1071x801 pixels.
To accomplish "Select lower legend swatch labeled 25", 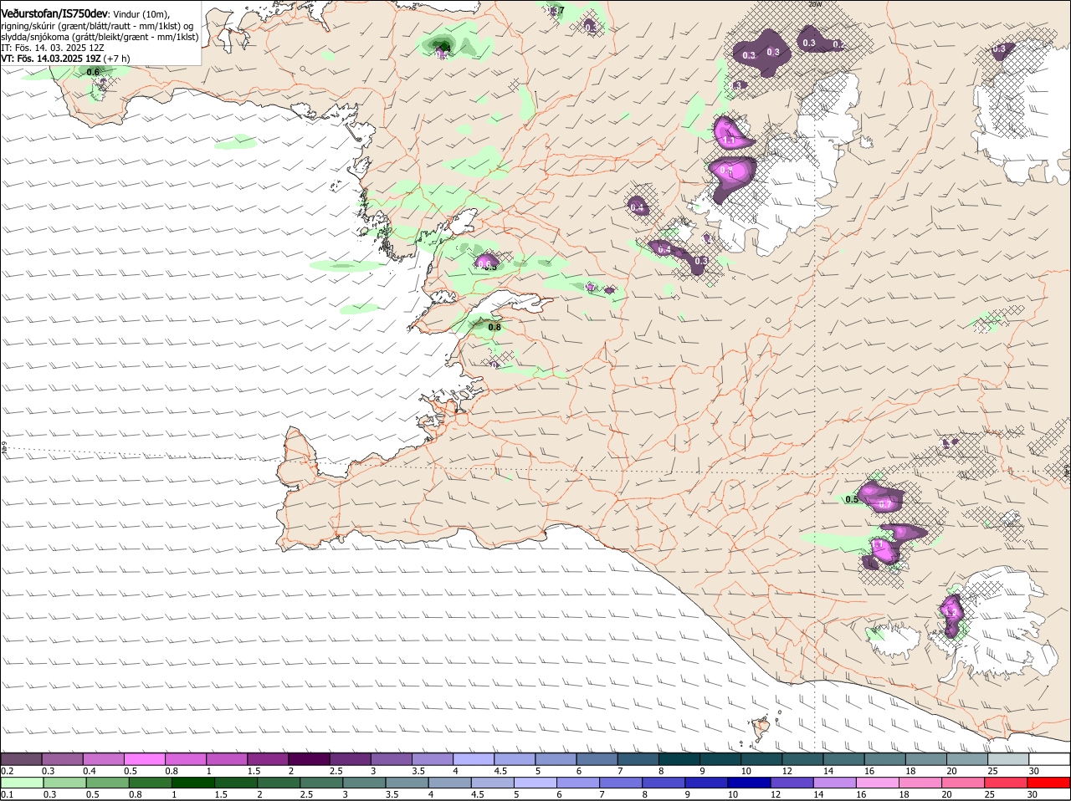I will click(x=1005, y=783).
